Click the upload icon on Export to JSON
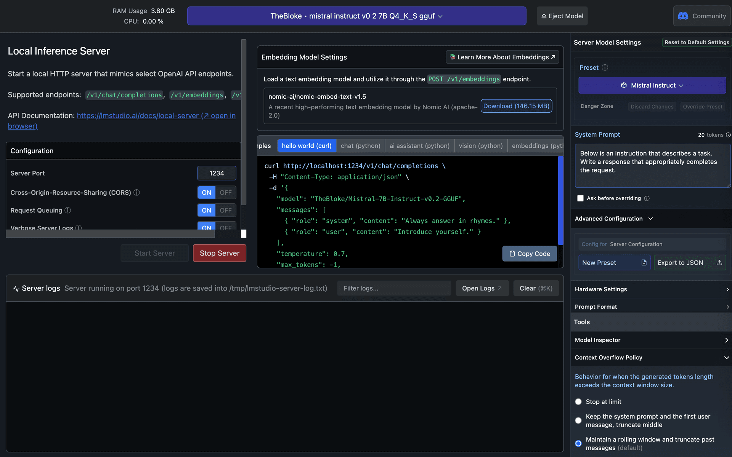The width and height of the screenshot is (732, 457). (719, 262)
